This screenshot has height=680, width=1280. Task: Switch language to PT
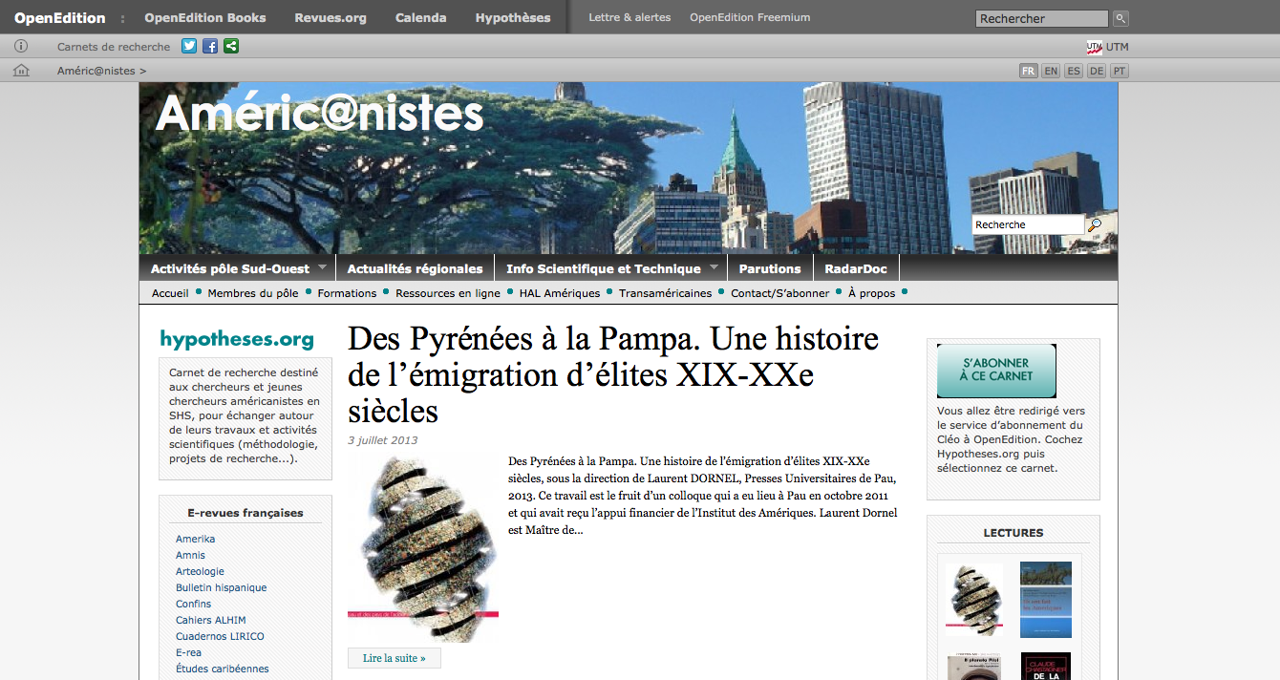pyautogui.click(x=1120, y=71)
